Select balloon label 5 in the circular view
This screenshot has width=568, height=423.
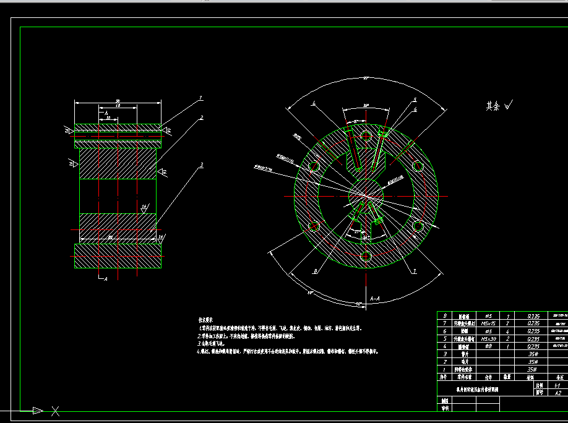pyautogui.click(x=415, y=100)
